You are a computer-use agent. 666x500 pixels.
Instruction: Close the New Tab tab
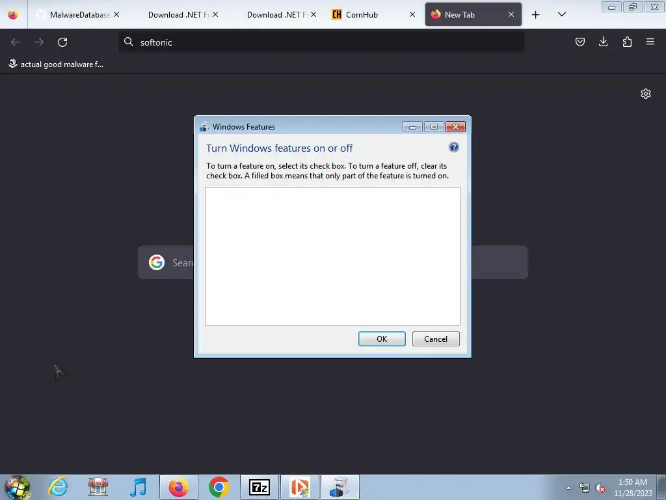pyautogui.click(x=511, y=14)
